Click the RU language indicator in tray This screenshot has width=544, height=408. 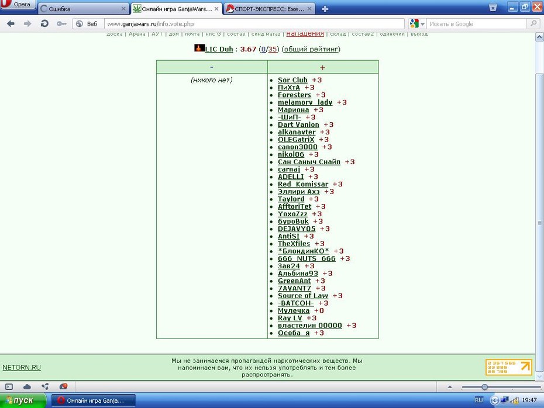coord(478,400)
